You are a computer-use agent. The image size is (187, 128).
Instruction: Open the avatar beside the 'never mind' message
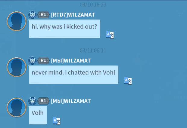click(x=17, y=67)
